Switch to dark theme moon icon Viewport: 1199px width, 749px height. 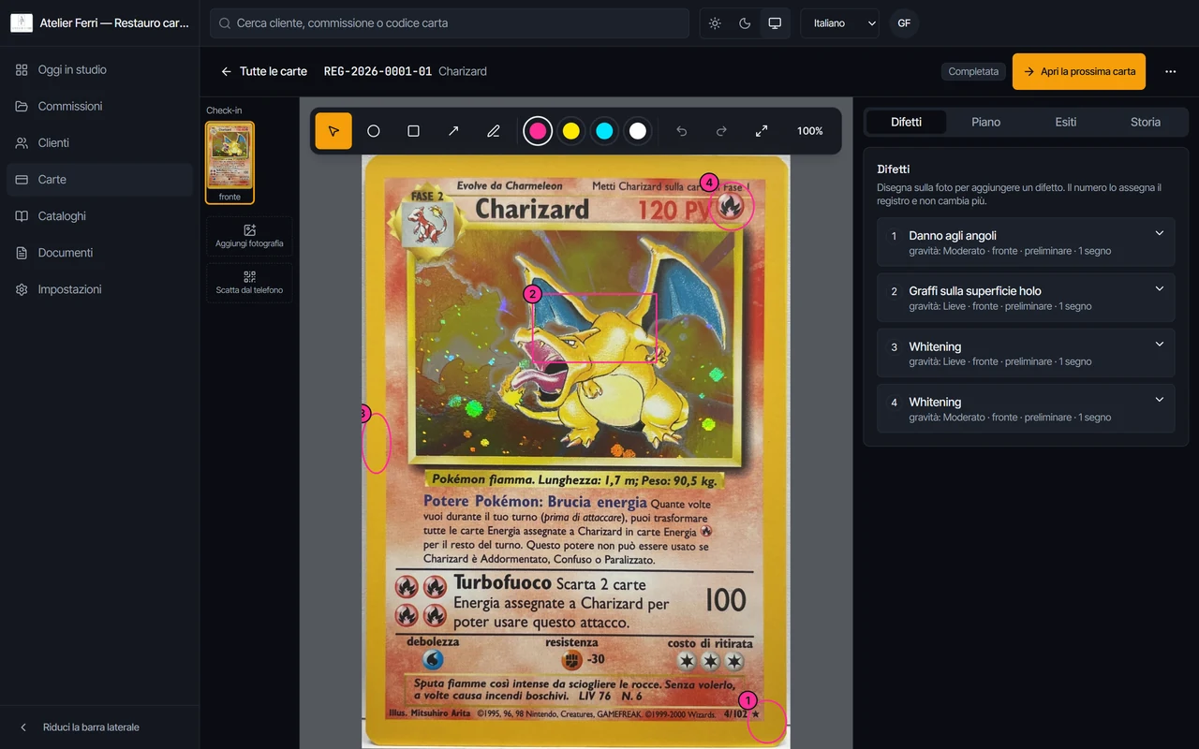(x=745, y=23)
